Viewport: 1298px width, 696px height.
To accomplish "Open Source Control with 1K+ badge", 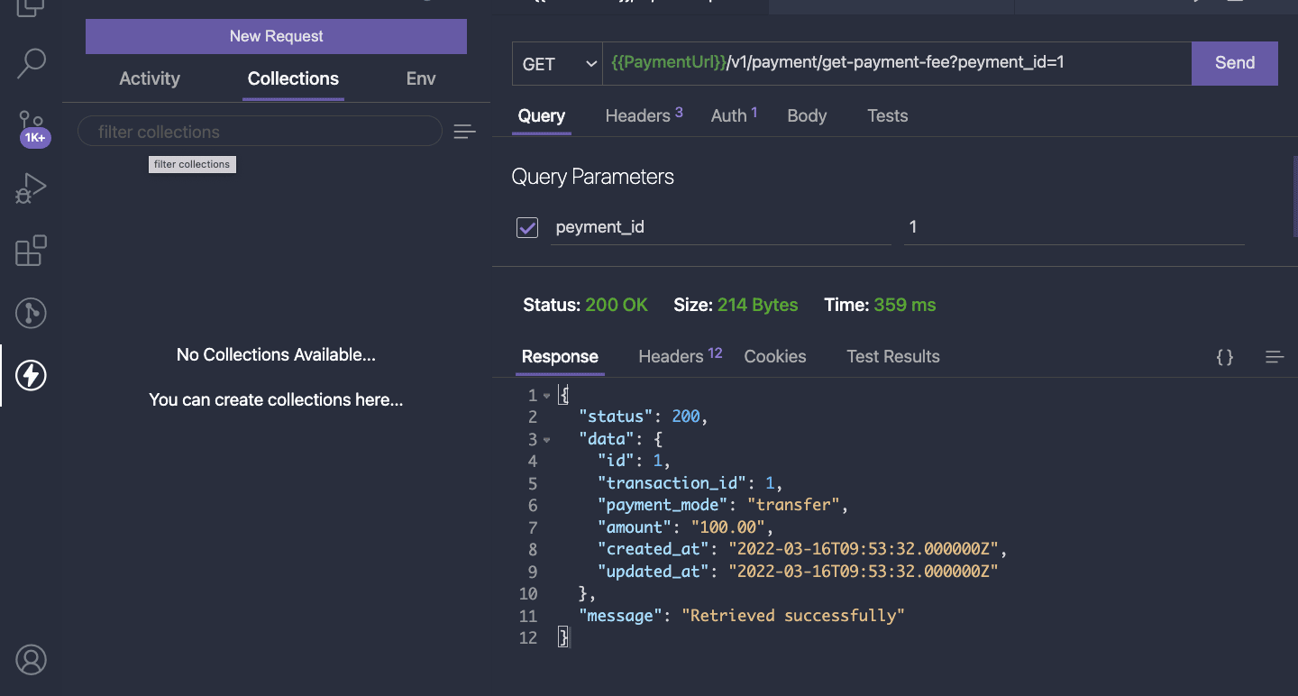I will (x=32, y=129).
